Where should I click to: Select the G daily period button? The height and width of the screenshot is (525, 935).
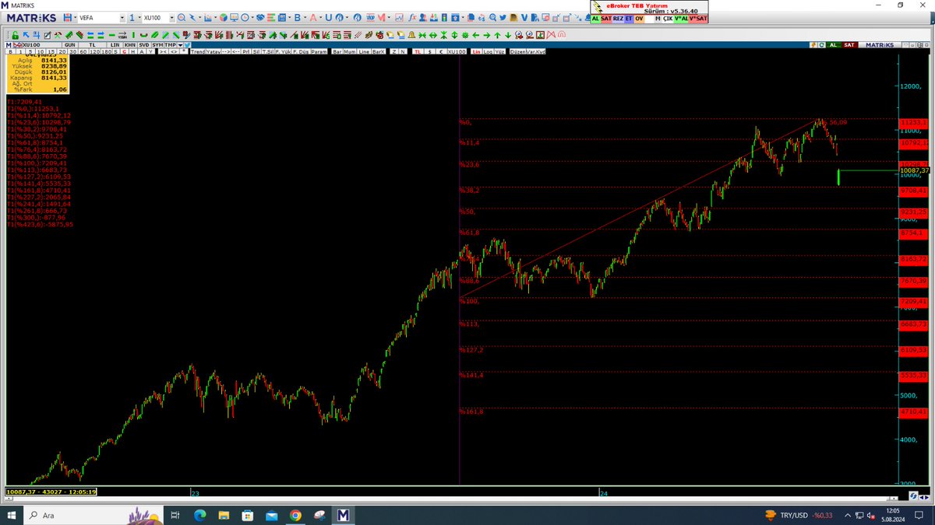125,51
